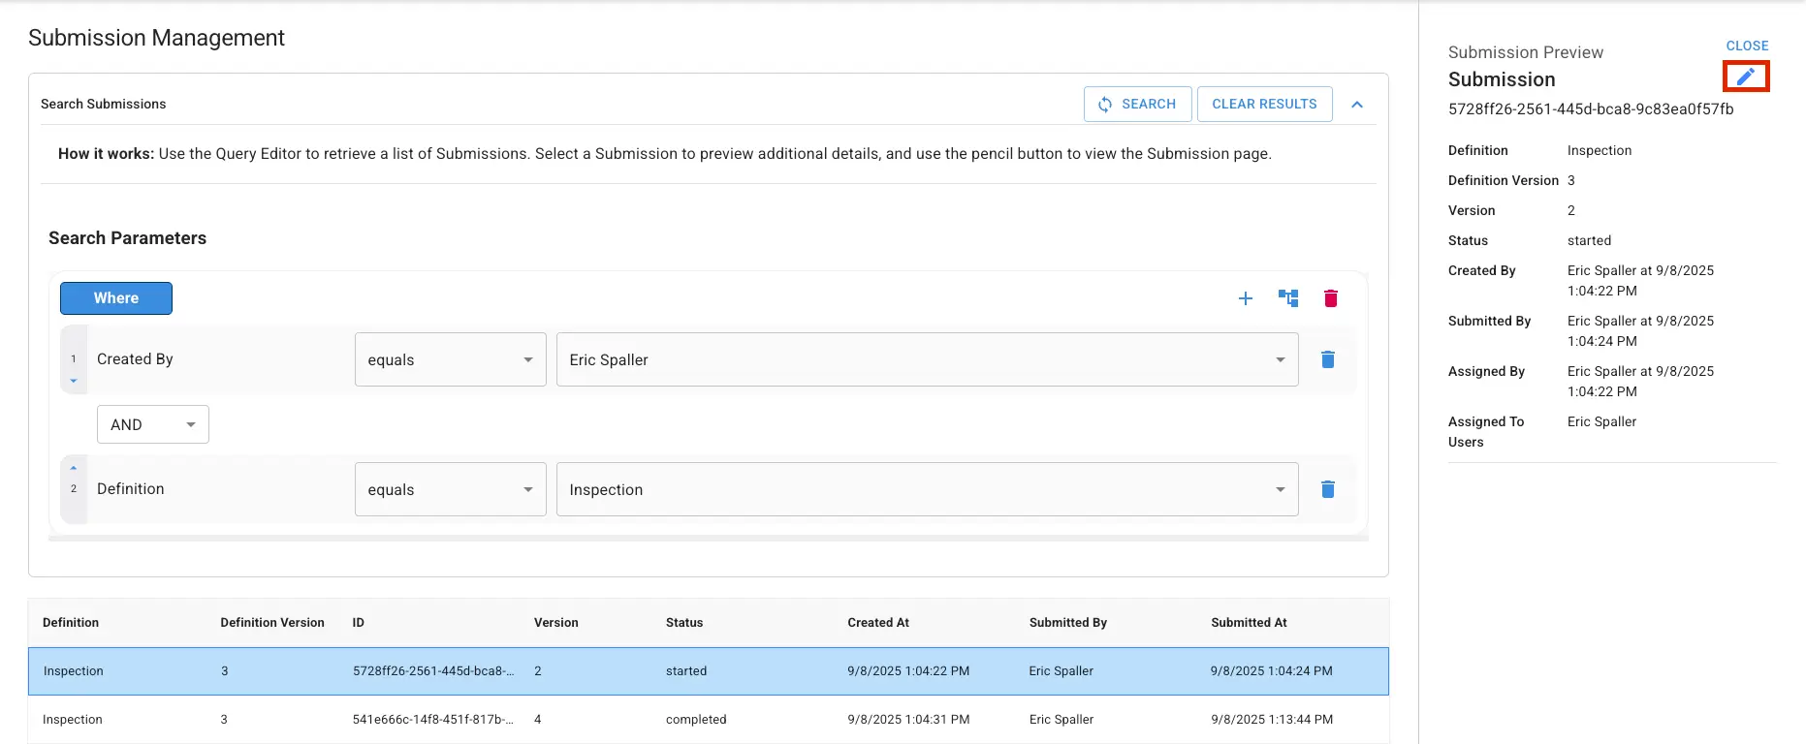1806x744 pixels.
Task: Click Assigned To Users value Eric Spaller
Action: point(1601,421)
